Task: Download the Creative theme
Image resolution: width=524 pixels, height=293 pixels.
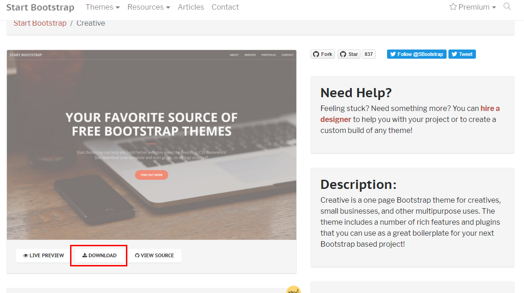Action: (99, 255)
